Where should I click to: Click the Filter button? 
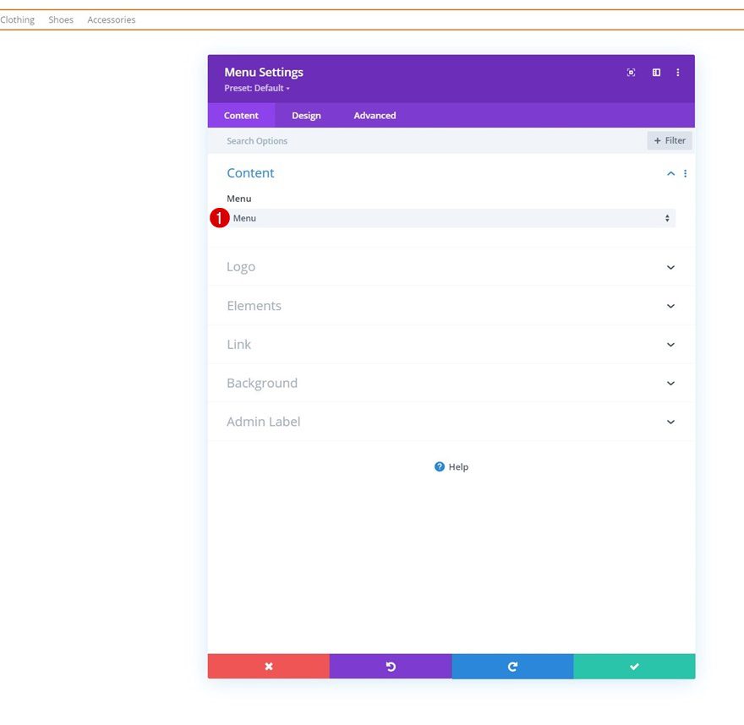coord(669,140)
